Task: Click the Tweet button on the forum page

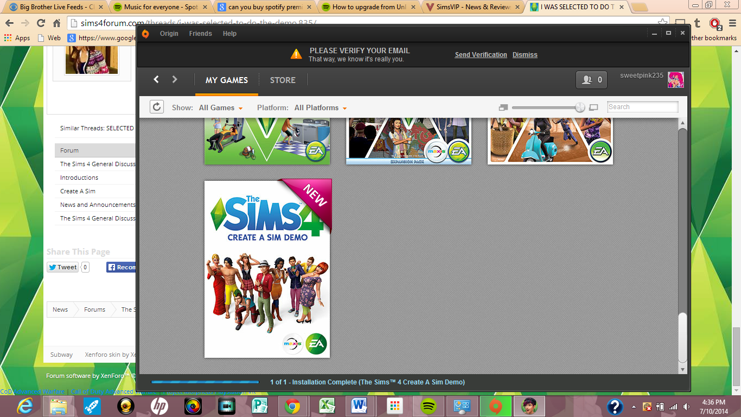Action: 62,267
